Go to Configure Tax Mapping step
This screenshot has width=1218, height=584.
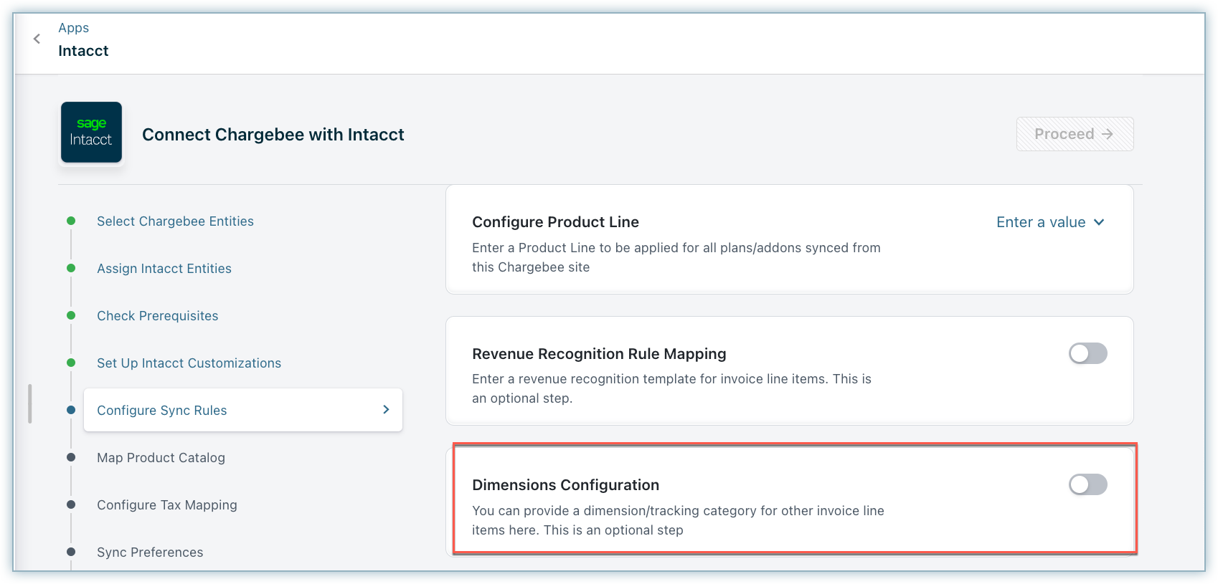(166, 504)
